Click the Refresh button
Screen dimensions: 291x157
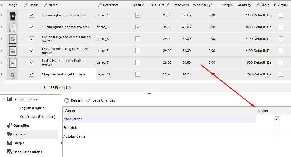[x=73, y=100]
